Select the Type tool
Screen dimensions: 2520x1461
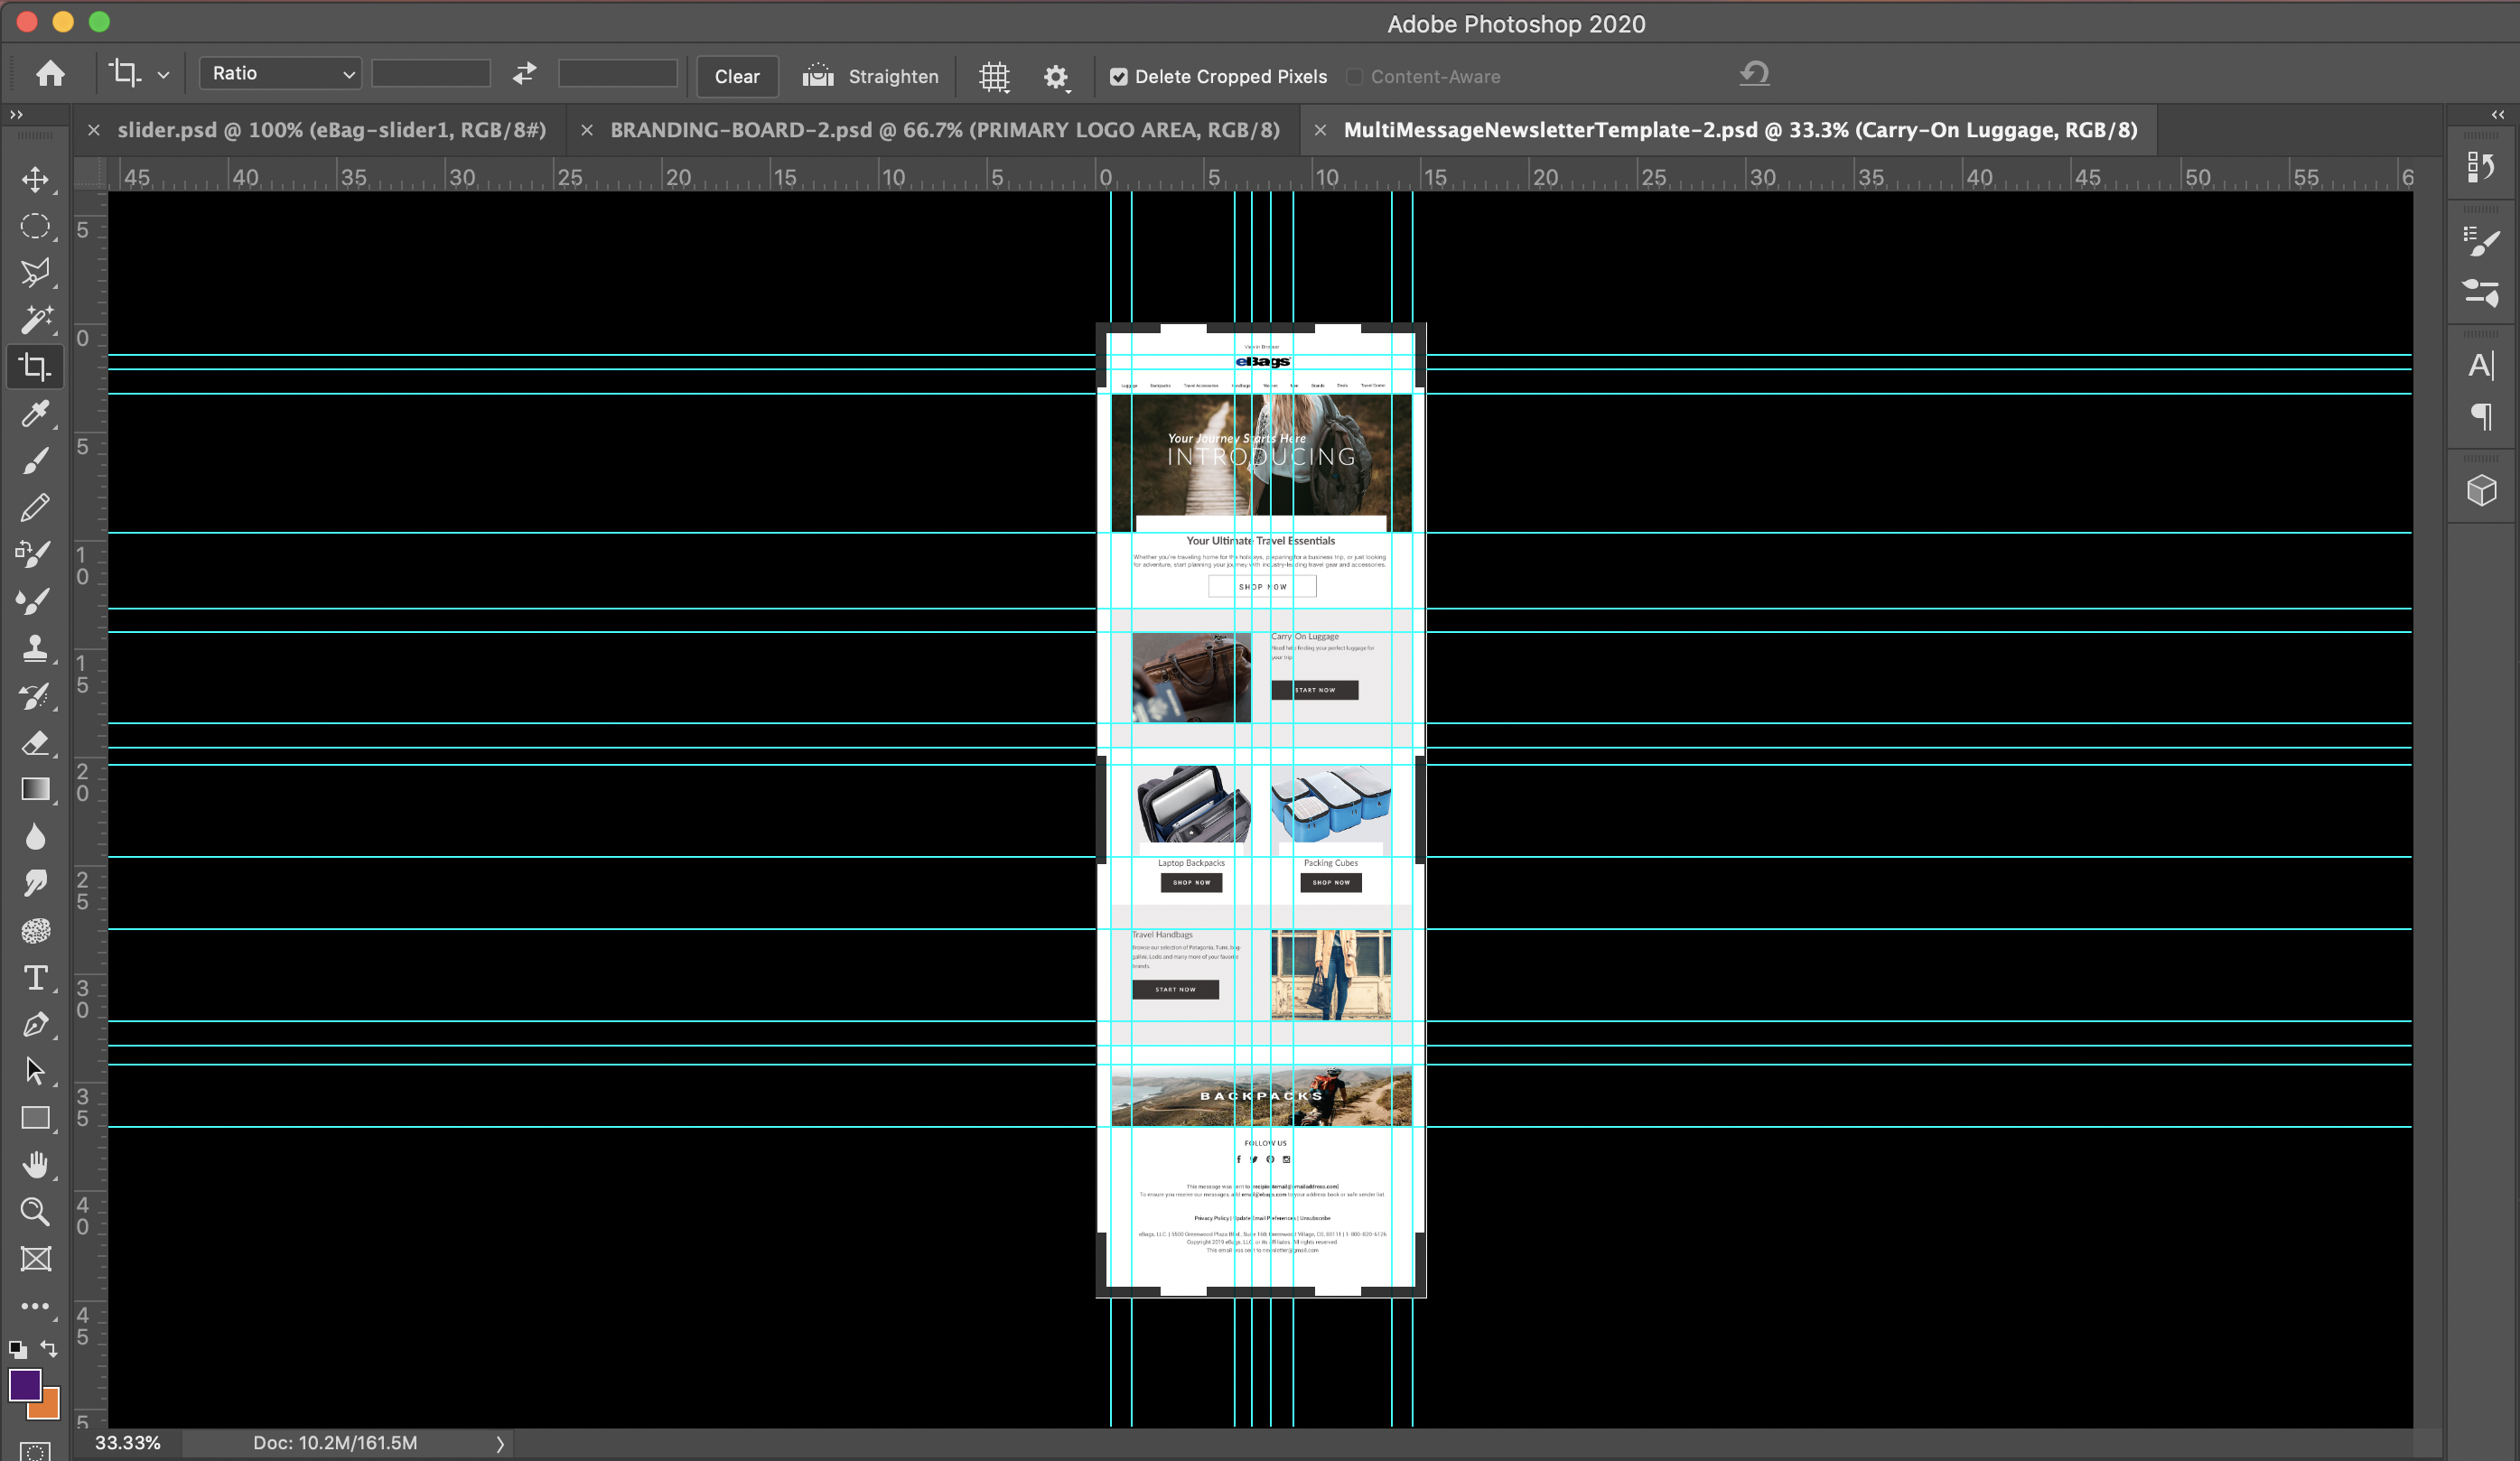pos(35,977)
